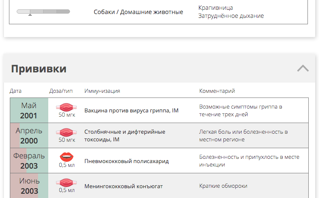Select the Июнь 2003 date cell
This screenshot has height=198, width=319.
(x=29, y=186)
